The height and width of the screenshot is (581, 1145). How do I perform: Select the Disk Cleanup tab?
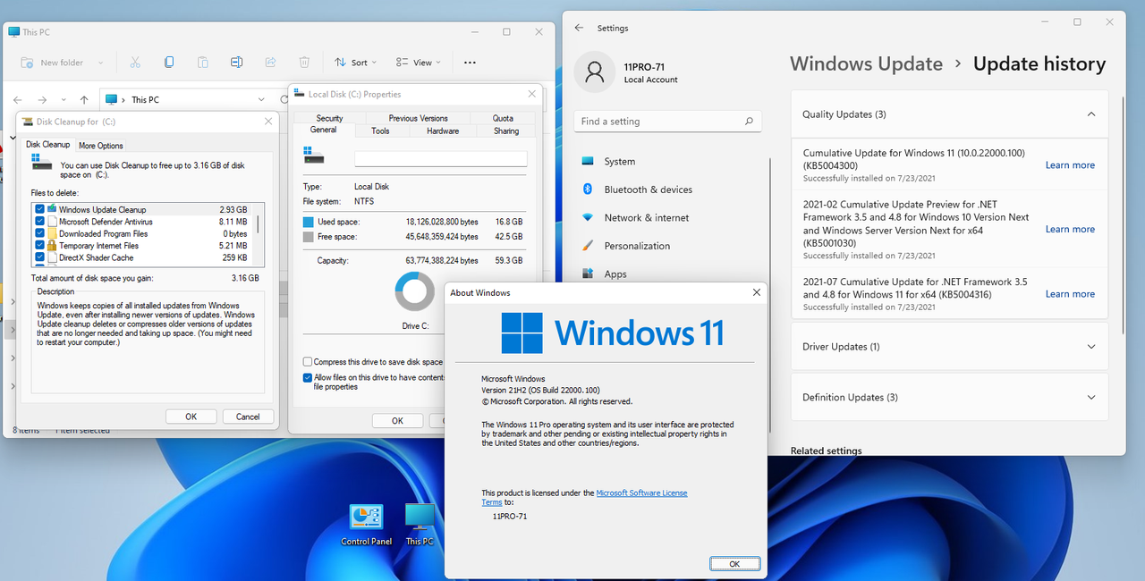(47, 144)
